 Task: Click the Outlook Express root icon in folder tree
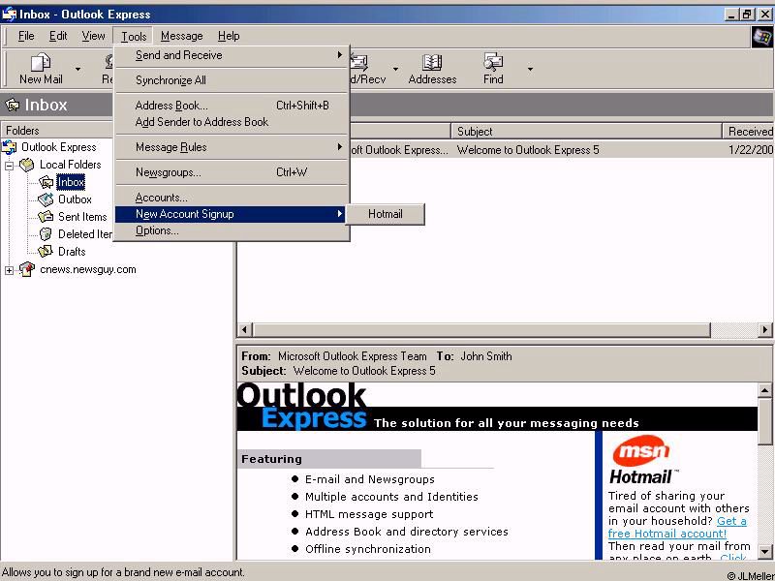(x=10, y=147)
